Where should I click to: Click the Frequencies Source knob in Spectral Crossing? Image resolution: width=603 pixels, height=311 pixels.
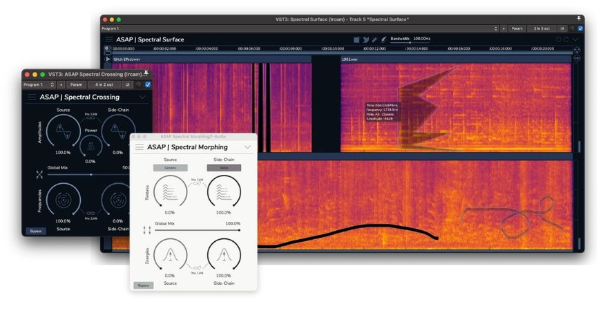click(x=64, y=199)
